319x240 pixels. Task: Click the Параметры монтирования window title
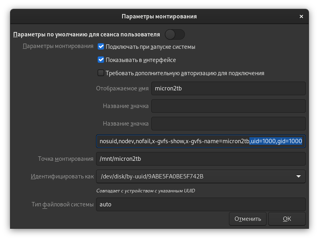pyautogui.click(x=159, y=17)
